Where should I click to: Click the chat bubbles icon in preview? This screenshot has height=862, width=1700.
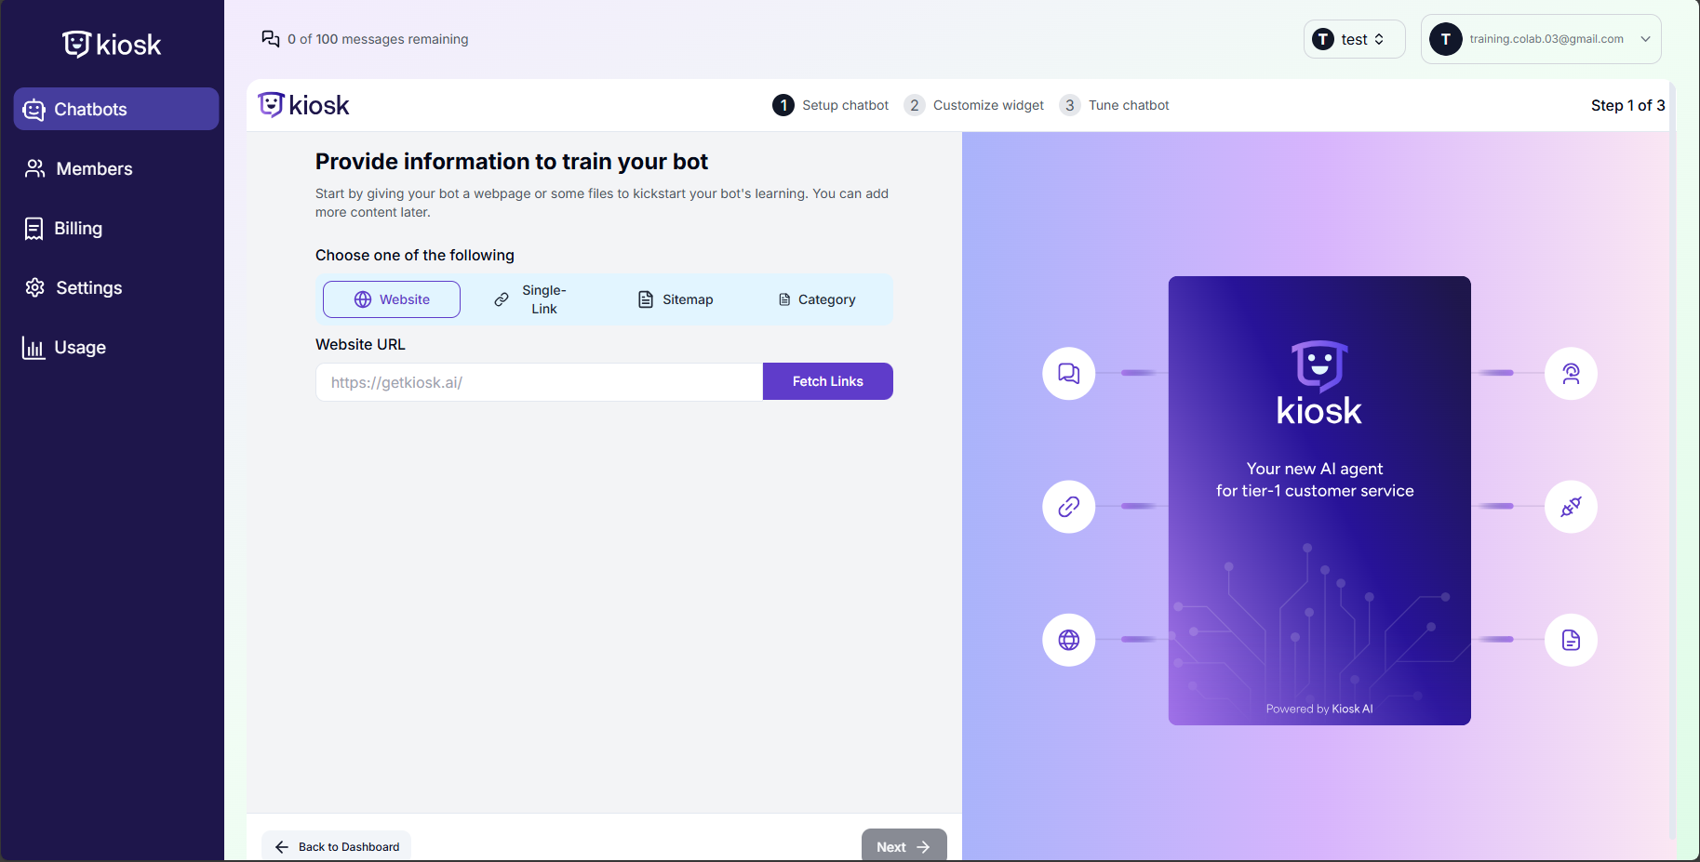click(x=1068, y=374)
